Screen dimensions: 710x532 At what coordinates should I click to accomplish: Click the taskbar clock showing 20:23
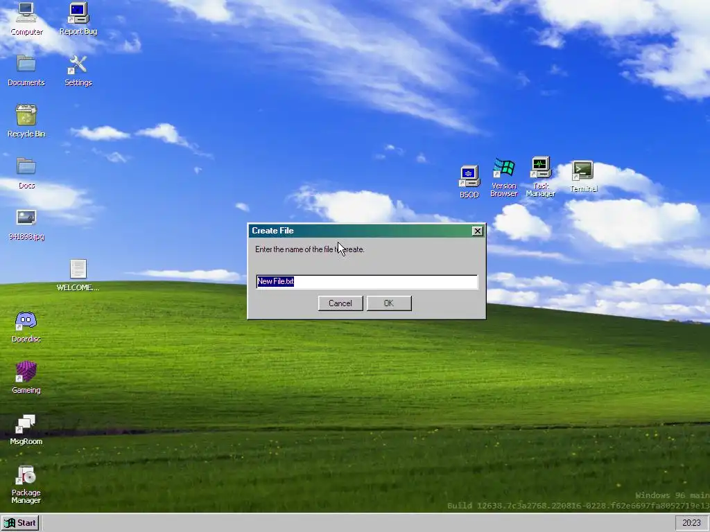[x=691, y=523]
